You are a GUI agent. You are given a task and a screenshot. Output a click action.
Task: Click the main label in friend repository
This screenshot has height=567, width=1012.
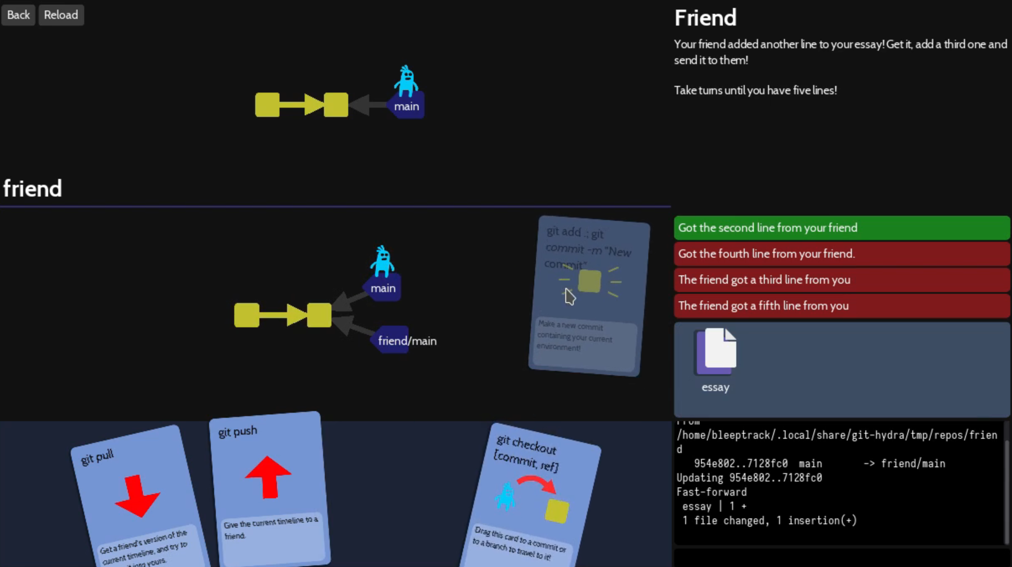pos(383,288)
